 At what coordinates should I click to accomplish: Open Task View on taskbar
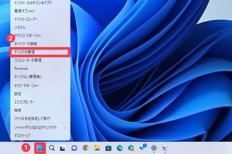point(63,148)
